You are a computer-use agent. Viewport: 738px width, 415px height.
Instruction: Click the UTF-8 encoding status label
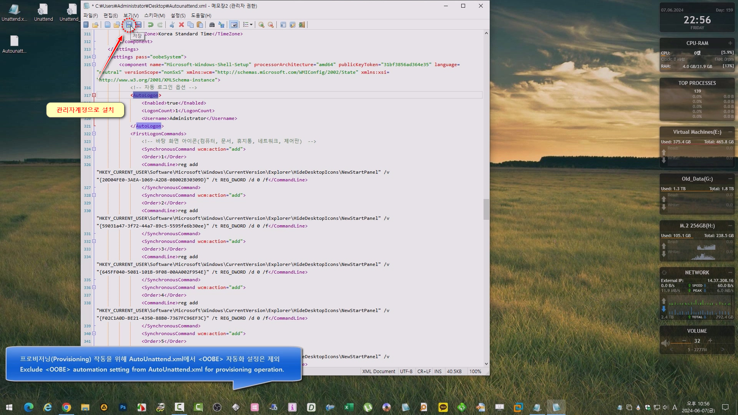(x=406, y=372)
